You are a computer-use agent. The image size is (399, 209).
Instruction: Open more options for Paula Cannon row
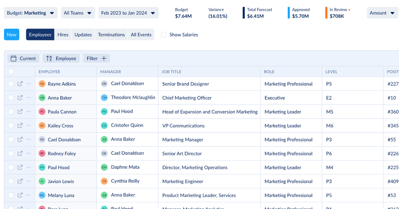click(x=28, y=112)
